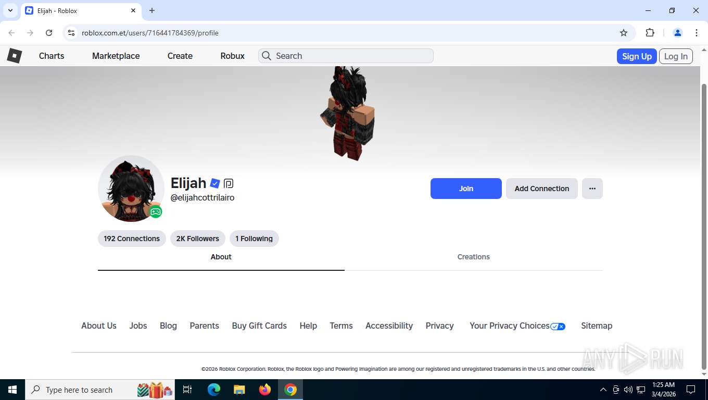Show hidden tray icons chevron

pos(603,390)
